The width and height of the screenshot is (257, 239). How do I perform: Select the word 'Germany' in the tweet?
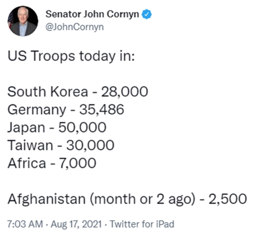tap(37, 110)
